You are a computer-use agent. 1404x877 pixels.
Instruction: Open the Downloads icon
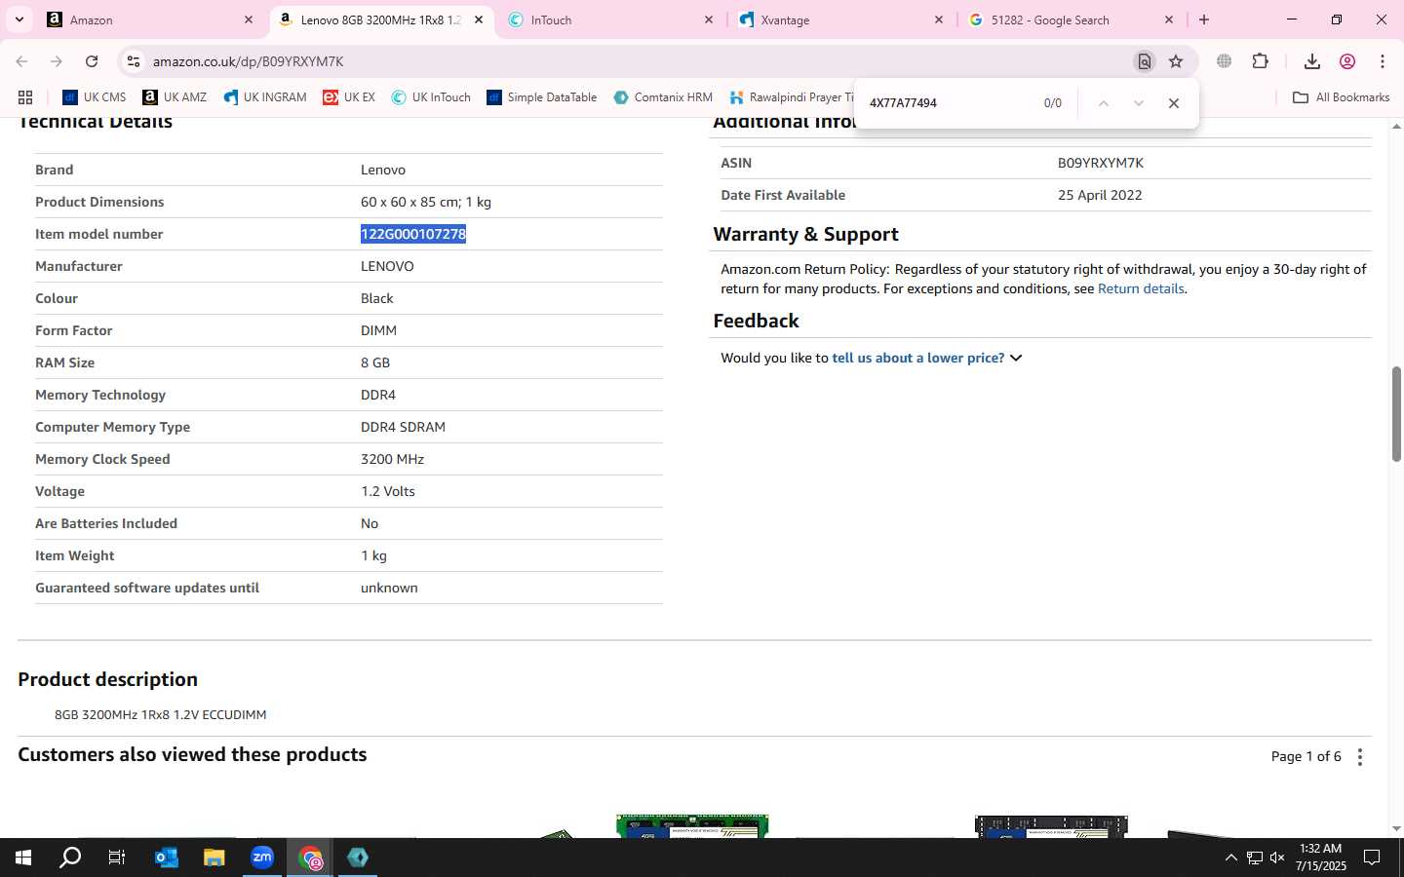click(1312, 61)
